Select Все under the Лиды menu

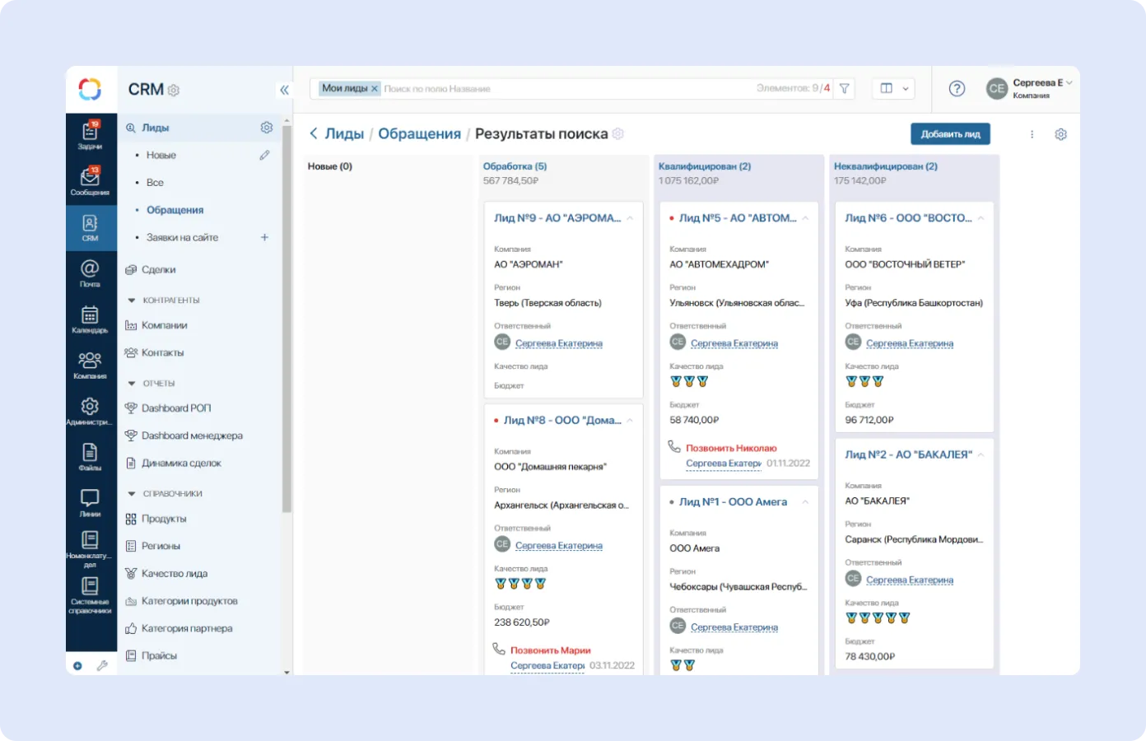pyautogui.click(x=156, y=182)
